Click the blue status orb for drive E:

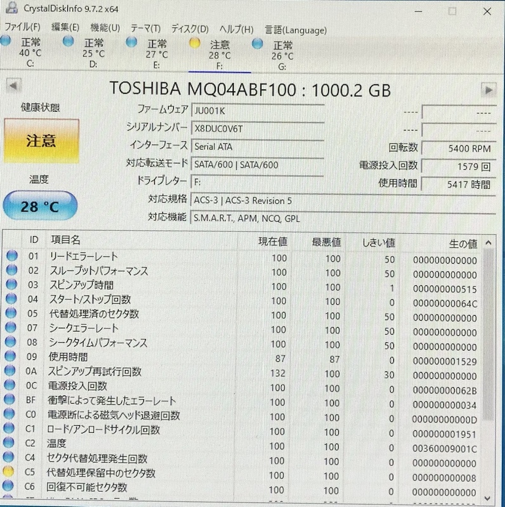pyautogui.click(x=131, y=42)
